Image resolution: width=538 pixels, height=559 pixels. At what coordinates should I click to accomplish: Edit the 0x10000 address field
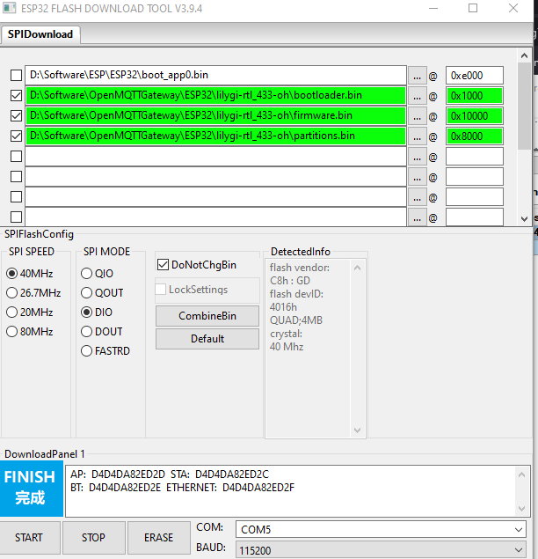click(474, 116)
